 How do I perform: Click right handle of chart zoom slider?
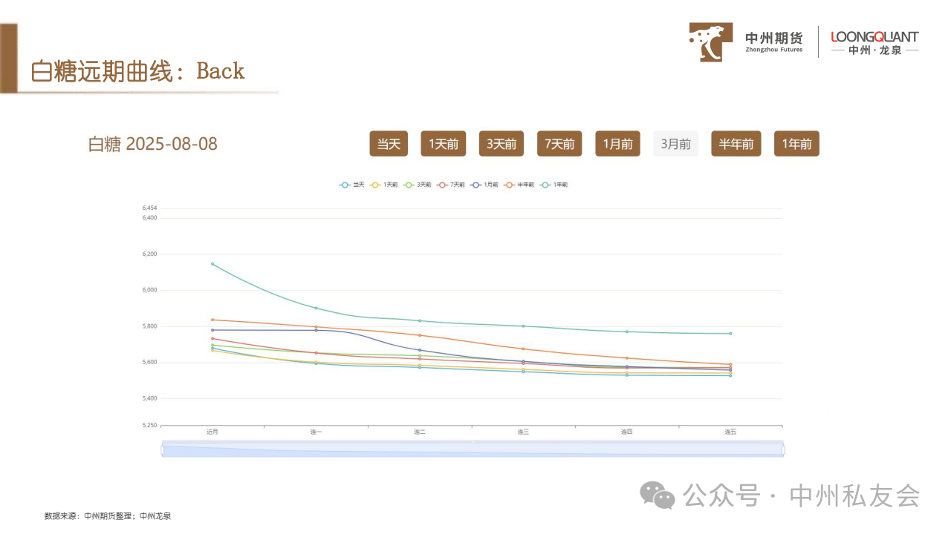782,449
